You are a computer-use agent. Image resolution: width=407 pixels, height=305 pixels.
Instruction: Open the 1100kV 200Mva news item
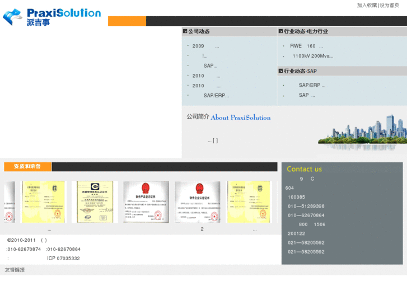pyautogui.click(x=313, y=56)
